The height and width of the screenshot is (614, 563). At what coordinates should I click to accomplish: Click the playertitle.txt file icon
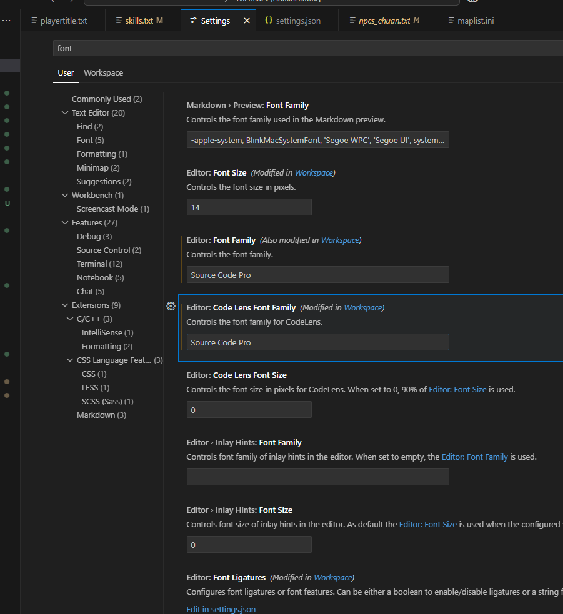point(34,21)
